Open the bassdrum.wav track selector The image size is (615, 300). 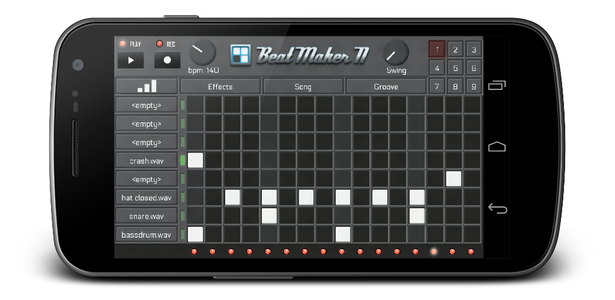click(x=147, y=235)
